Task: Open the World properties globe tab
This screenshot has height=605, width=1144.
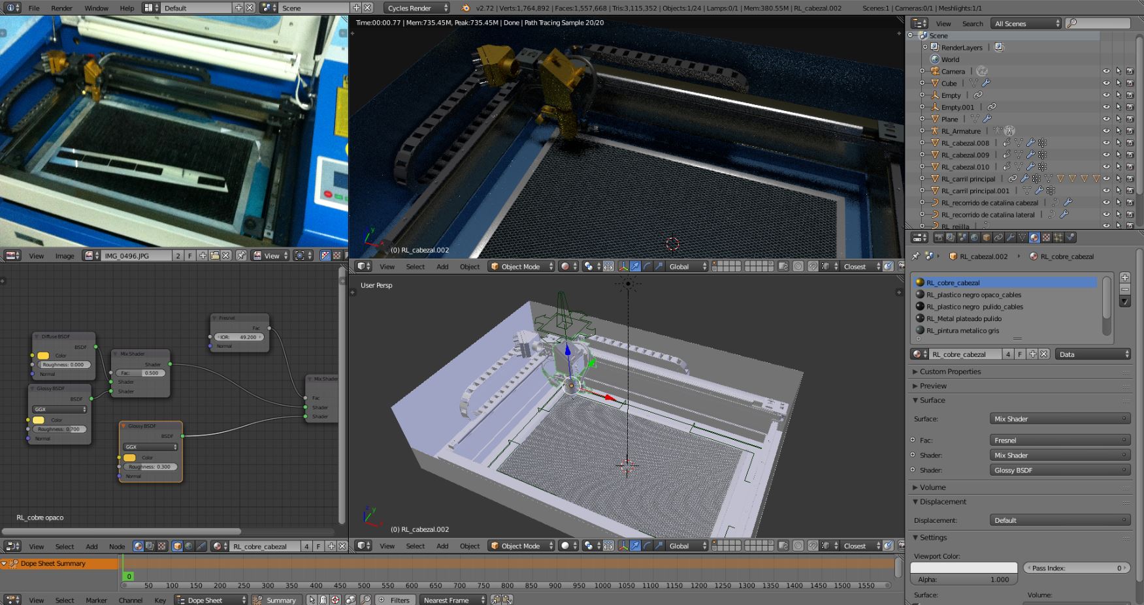Action: tap(974, 238)
